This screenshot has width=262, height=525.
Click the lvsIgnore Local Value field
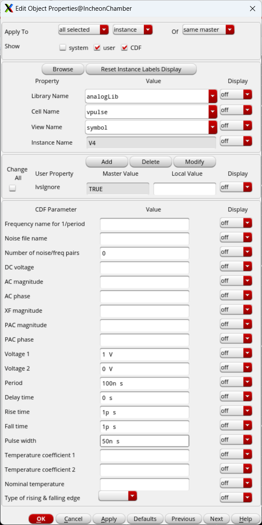(x=185, y=189)
